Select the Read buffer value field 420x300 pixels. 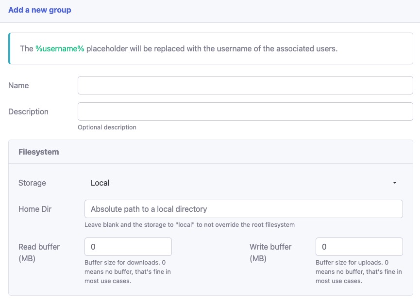(x=128, y=247)
